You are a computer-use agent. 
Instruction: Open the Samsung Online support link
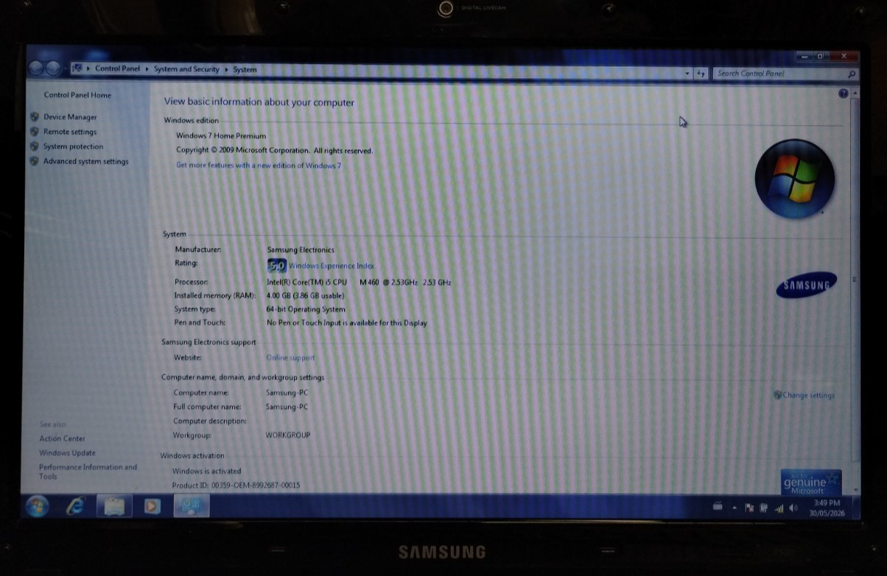(x=290, y=358)
